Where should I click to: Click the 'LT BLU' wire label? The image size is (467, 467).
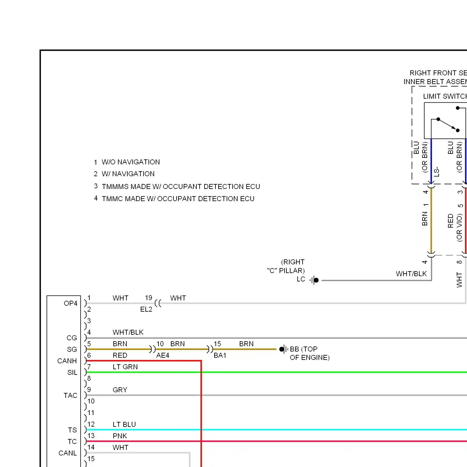point(124,425)
